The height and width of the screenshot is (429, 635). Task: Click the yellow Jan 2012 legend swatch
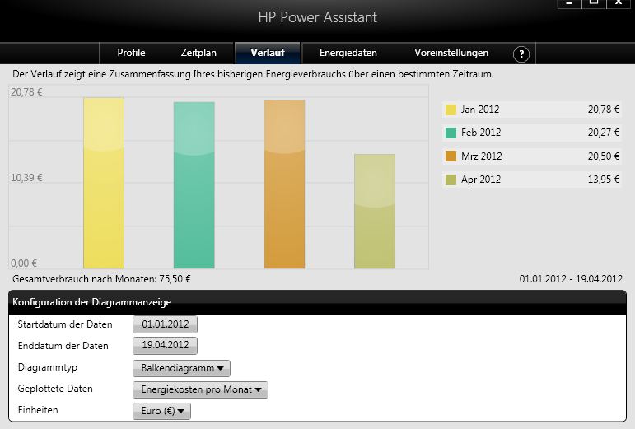(x=451, y=110)
